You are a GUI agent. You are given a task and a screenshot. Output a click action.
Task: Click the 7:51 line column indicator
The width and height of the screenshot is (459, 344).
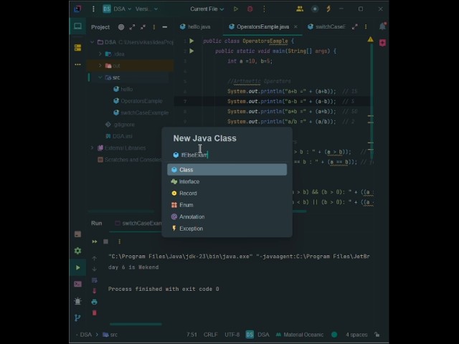[191, 335]
